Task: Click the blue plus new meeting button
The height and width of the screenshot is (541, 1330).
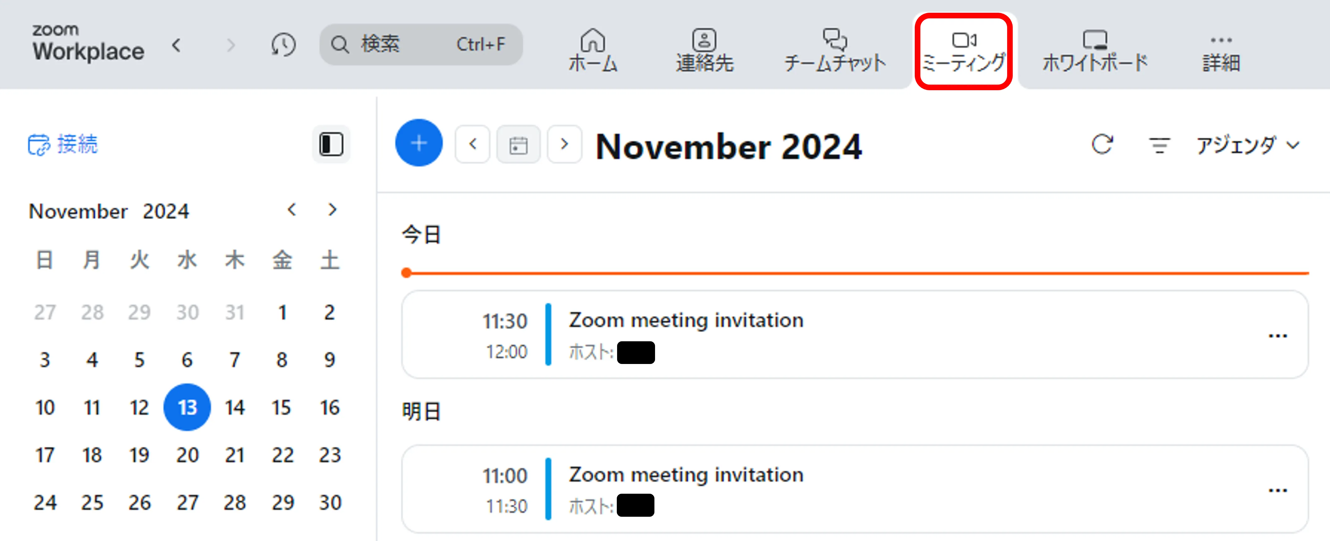Action: point(419,143)
